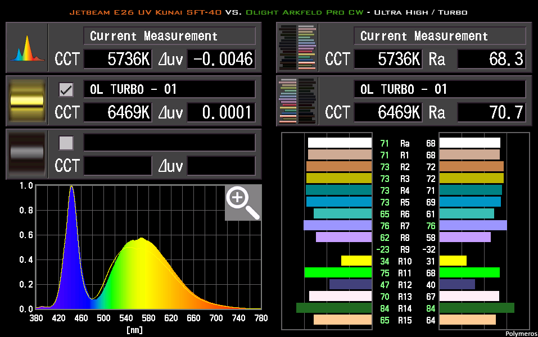Viewport: 538px width, 337px height.
Task: Click the empty name field of the third measurement
Action: click(x=169, y=143)
